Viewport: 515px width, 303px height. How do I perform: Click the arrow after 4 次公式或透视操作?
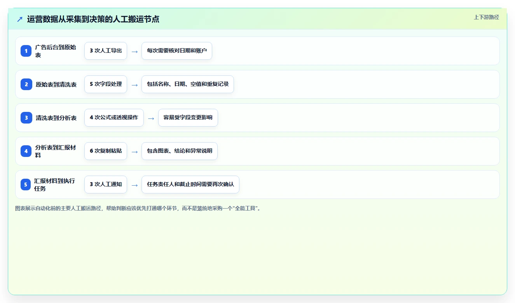151,118
